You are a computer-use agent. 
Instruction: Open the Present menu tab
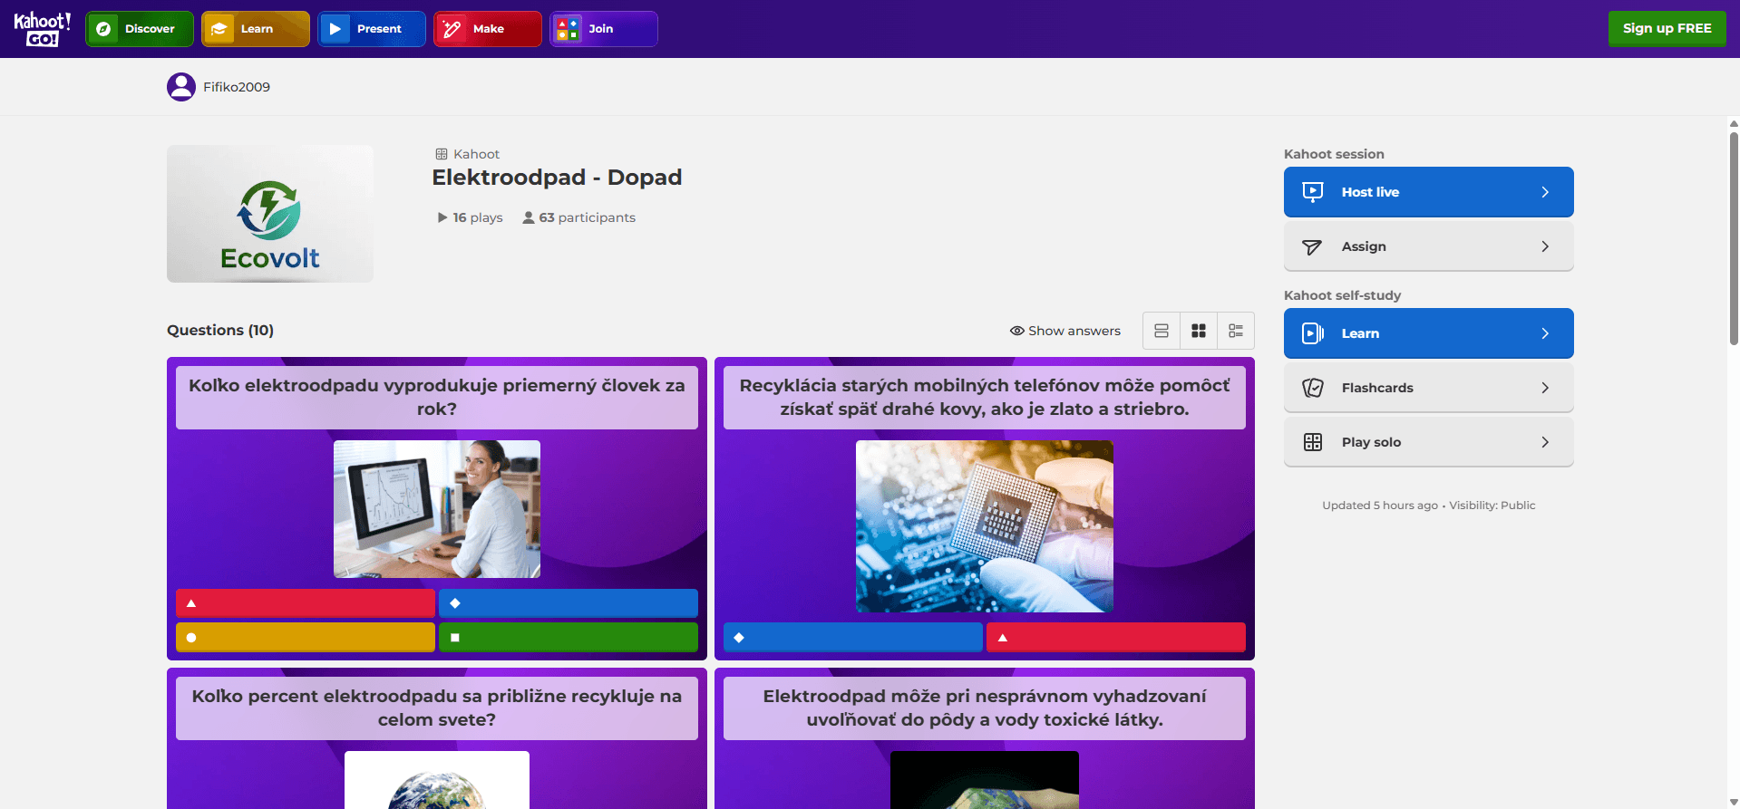click(x=372, y=29)
